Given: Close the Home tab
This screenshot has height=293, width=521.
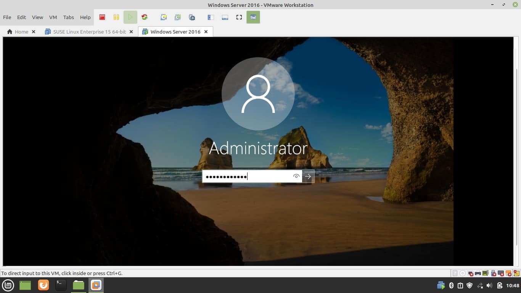Looking at the screenshot, I should coord(34,32).
